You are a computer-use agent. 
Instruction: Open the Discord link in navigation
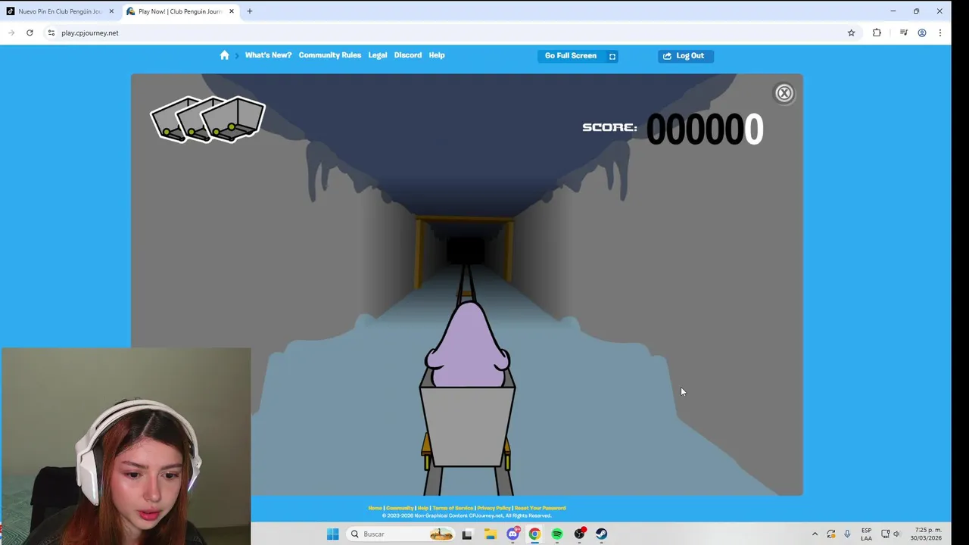pos(408,55)
